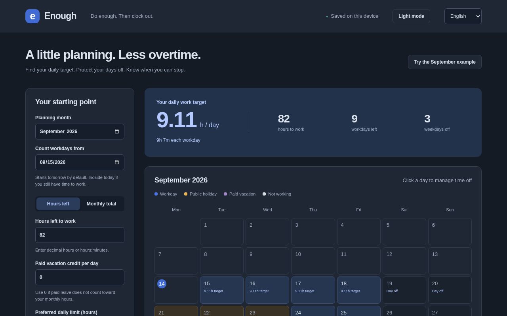Click the Not working white legend dot
The width and height of the screenshot is (507, 316).
tap(264, 194)
